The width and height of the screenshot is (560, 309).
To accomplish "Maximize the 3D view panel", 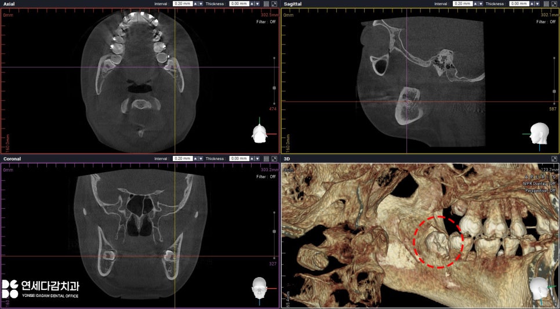I will 554,158.
